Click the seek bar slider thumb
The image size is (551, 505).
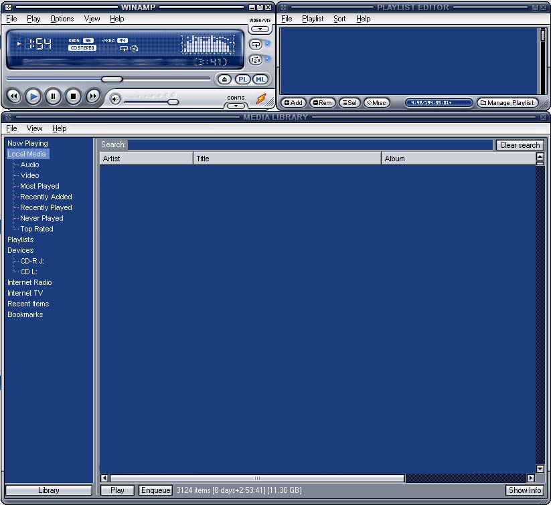click(112, 79)
